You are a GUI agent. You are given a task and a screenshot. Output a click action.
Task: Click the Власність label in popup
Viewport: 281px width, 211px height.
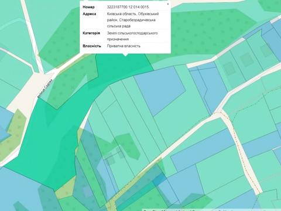(x=92, y=46)
